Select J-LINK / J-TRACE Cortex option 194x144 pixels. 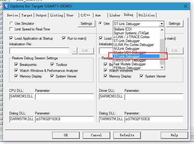136,37
